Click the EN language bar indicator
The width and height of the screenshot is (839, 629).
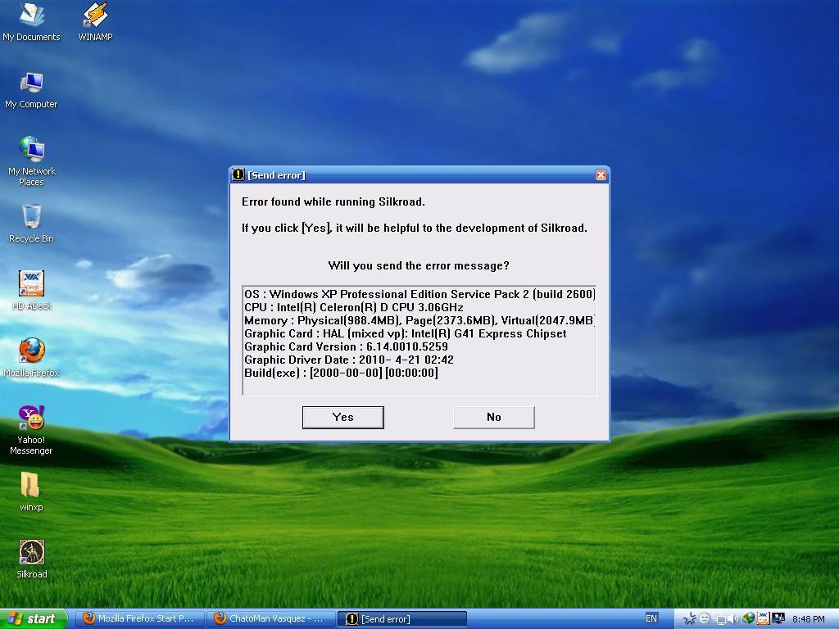tap(651, 618)
